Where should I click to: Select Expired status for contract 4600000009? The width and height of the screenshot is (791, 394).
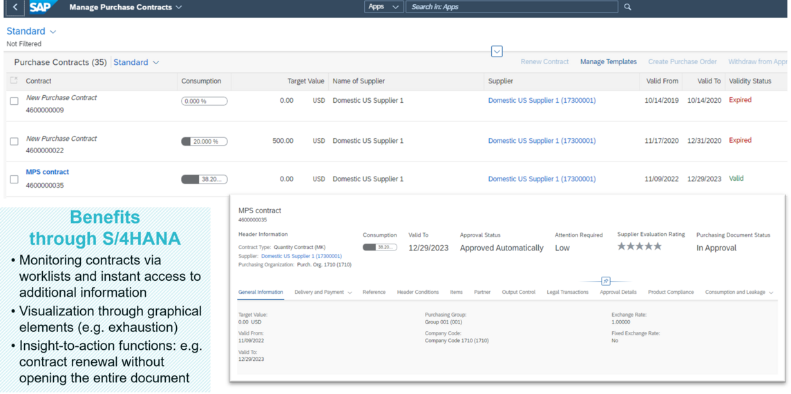(x=740, y=100)
